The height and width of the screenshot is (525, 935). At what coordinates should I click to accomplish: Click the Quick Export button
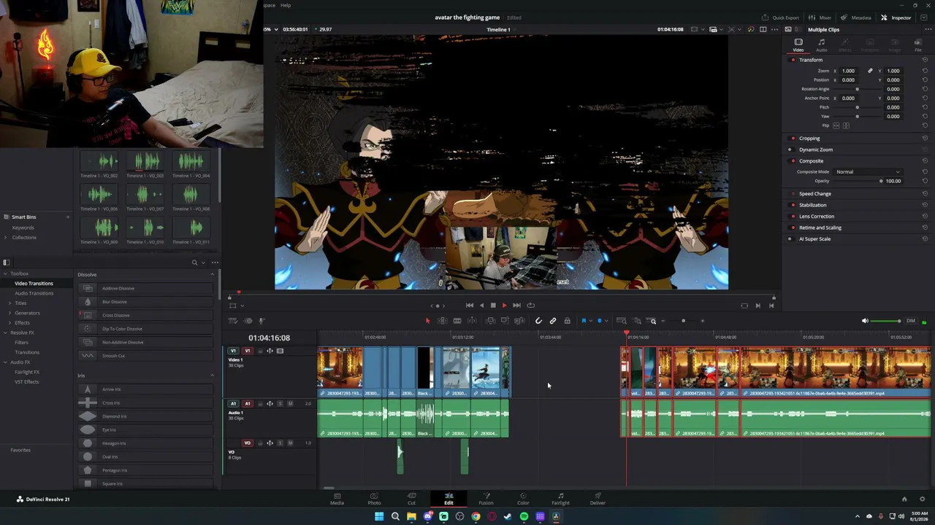tap(781, 17)
